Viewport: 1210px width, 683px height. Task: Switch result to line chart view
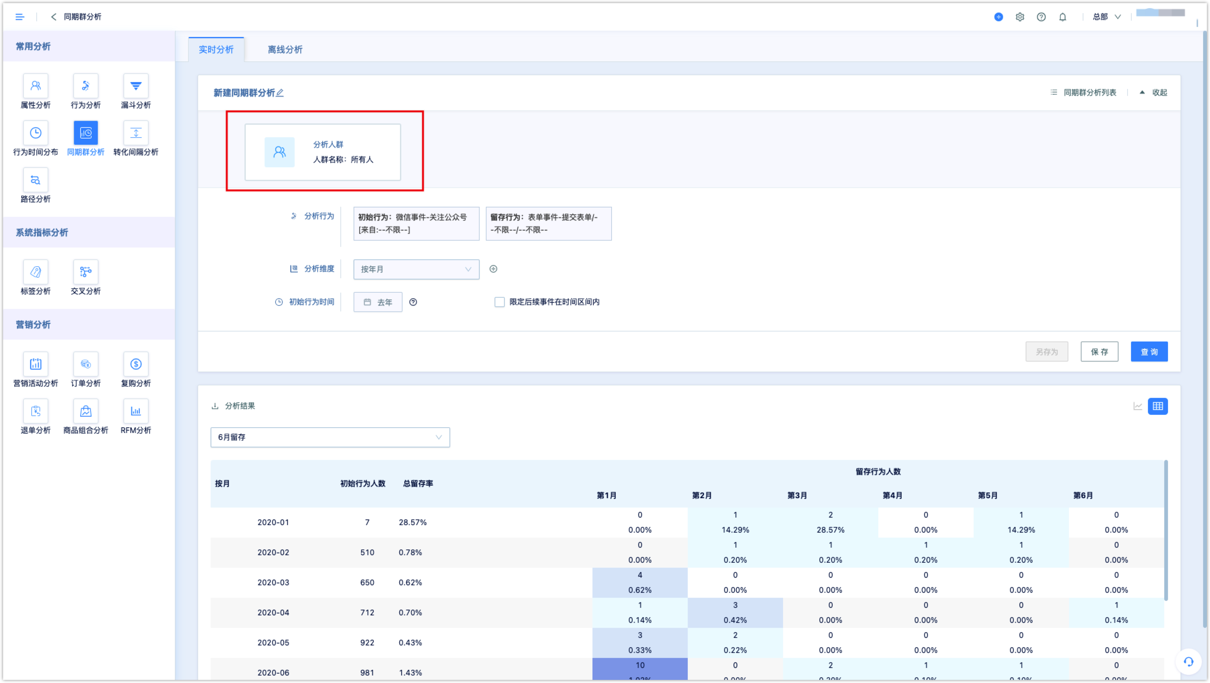(x=1137, y=406)
